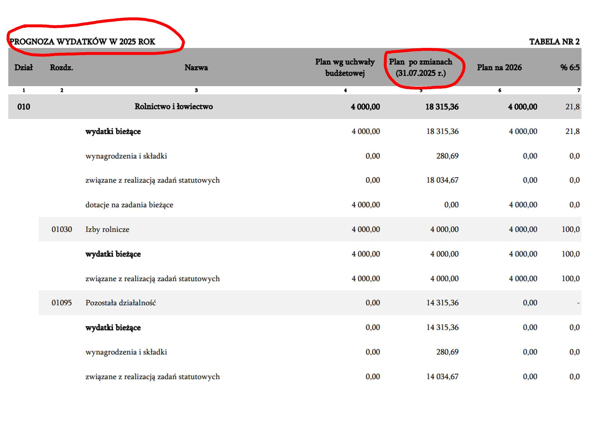Select the Rolnictwo i łowiectwo row

coord(173,107)
